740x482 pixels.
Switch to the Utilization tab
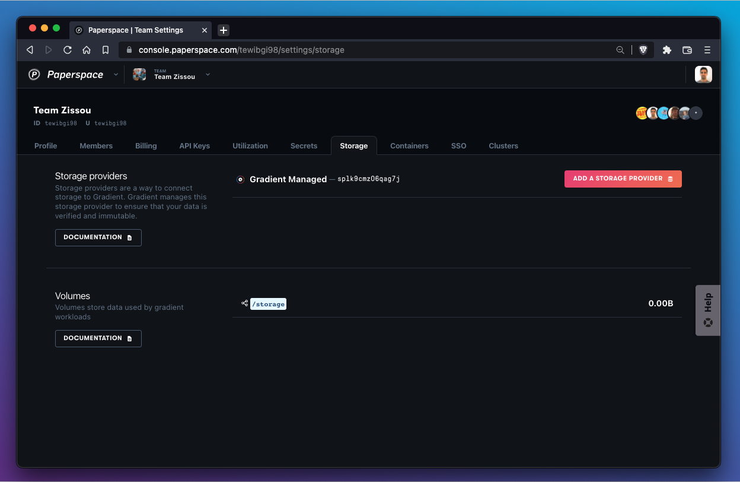tap(250, 145)
